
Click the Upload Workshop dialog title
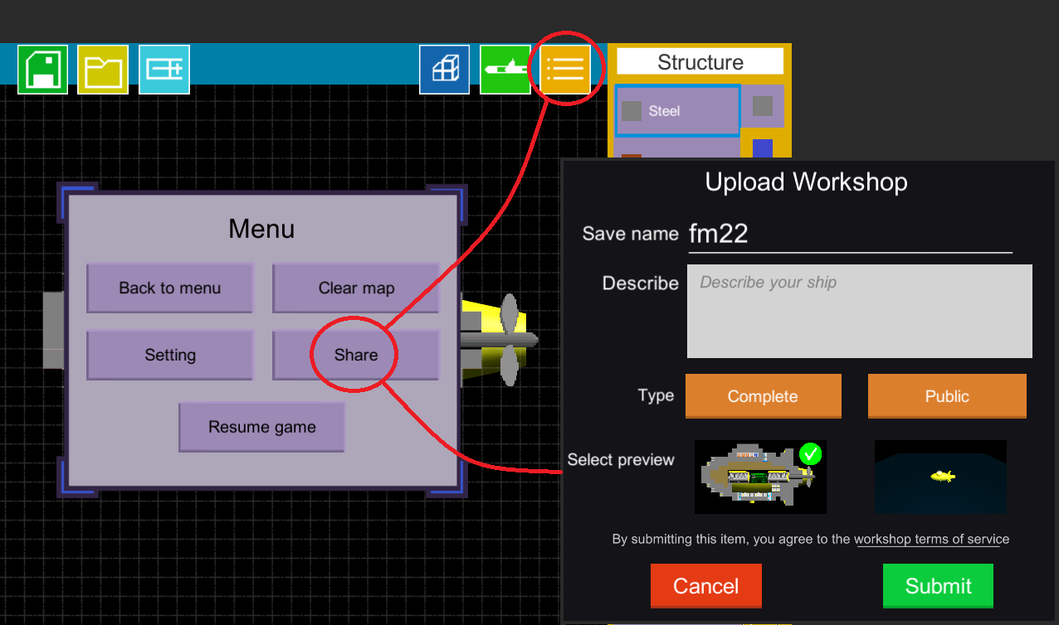(x=806, y=182)
